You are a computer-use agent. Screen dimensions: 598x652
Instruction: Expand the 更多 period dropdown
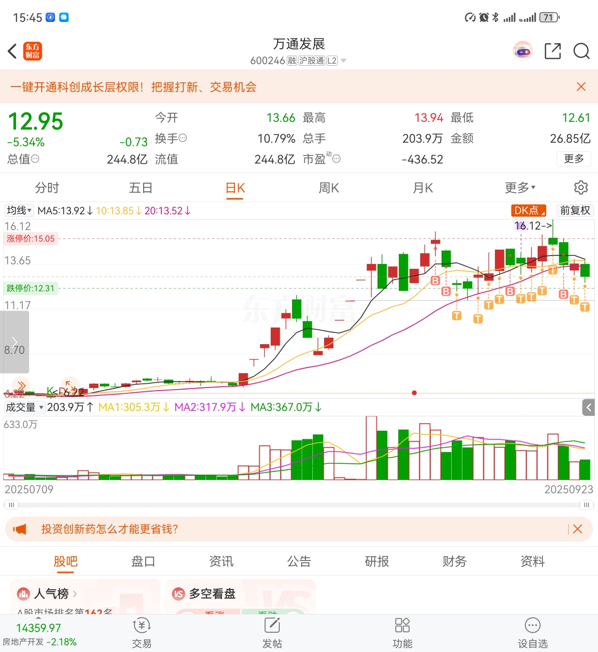(x=520, y=188)
